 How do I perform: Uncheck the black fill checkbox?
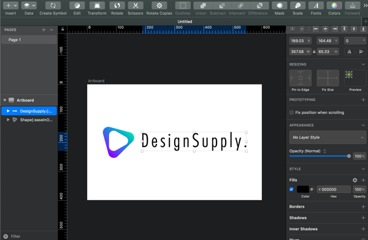click(x=291, y=189)
